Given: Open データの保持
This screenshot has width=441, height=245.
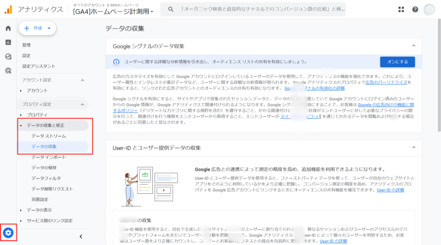Looking at the screenshot, I should pyautogui.click(x=44, y=167).
